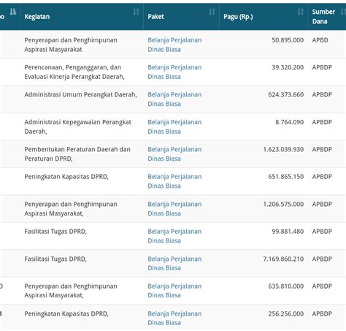This screenshot has width=346, height=331.
Task: Click the pagu value 8.764.090
Action: tap(289, 122)
